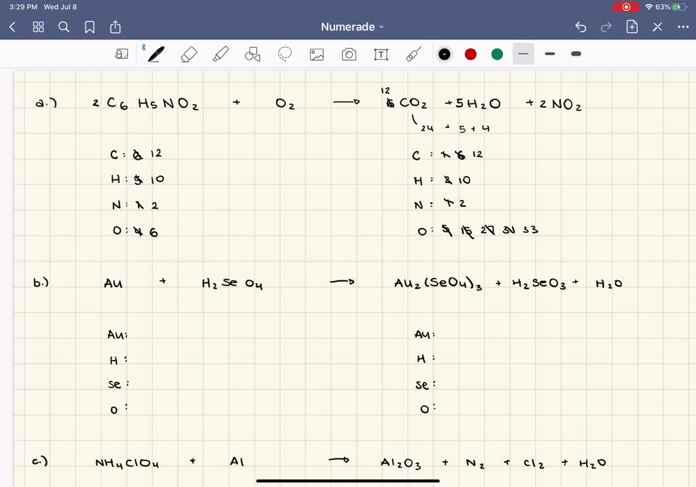Redo the undone action
This screenshot has height=487, width=696.
[606, 27]
